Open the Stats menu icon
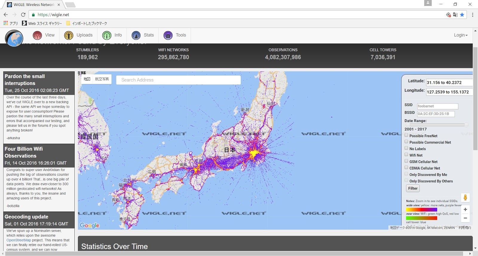The width and height of the screenshot is (478, 256). pos(136,35)
